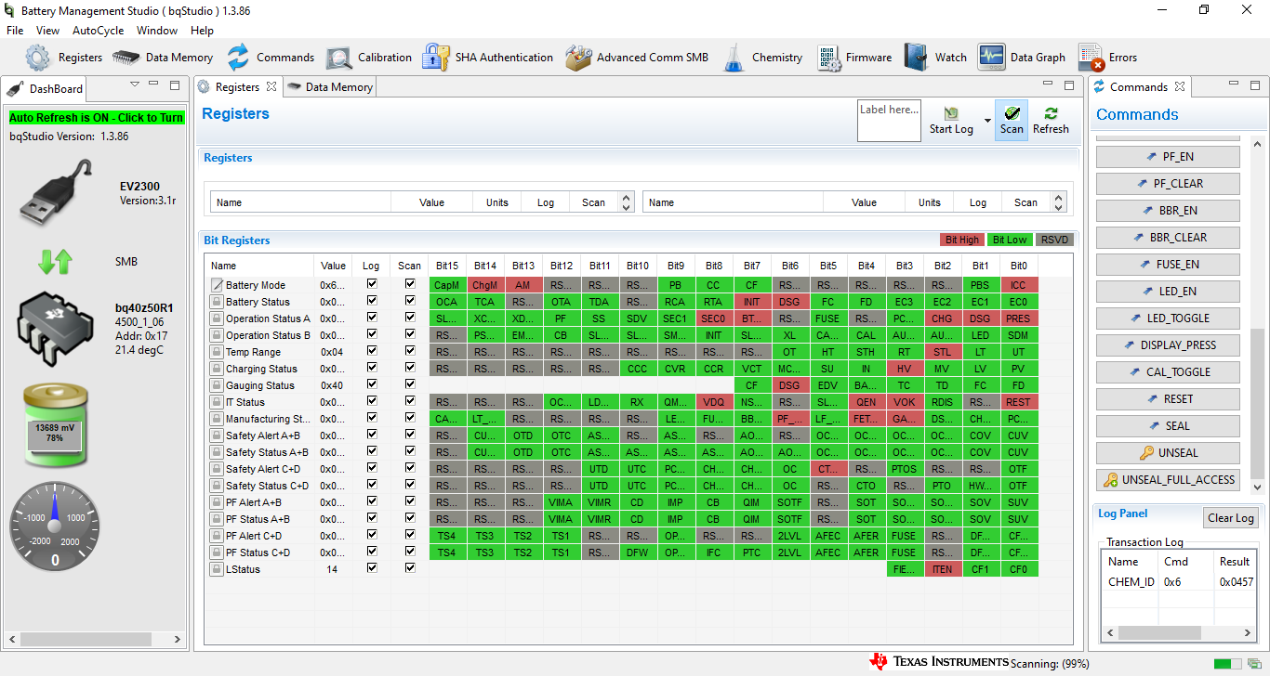Click the Start Log button
The image size is (1270, 676).
pyautogui.click(x=952, y=120)
